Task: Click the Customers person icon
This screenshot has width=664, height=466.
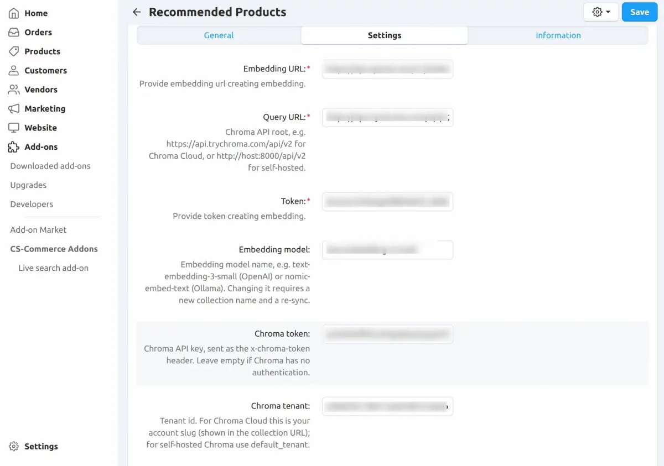Action: pyautogui.click(x=14, y=70)
